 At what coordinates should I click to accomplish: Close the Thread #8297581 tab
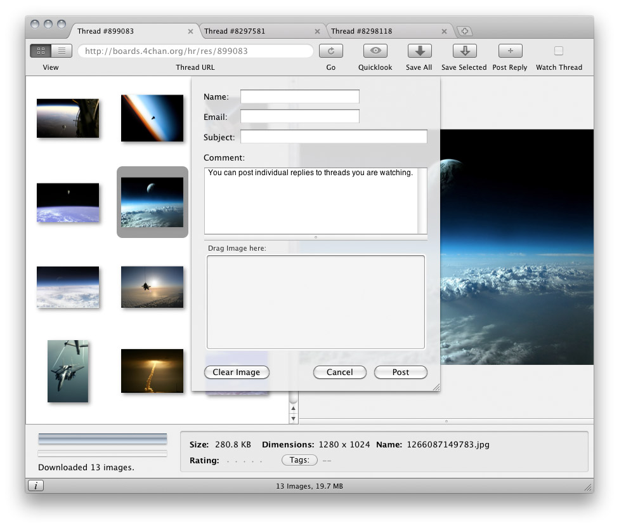click(x=317, y=31)
